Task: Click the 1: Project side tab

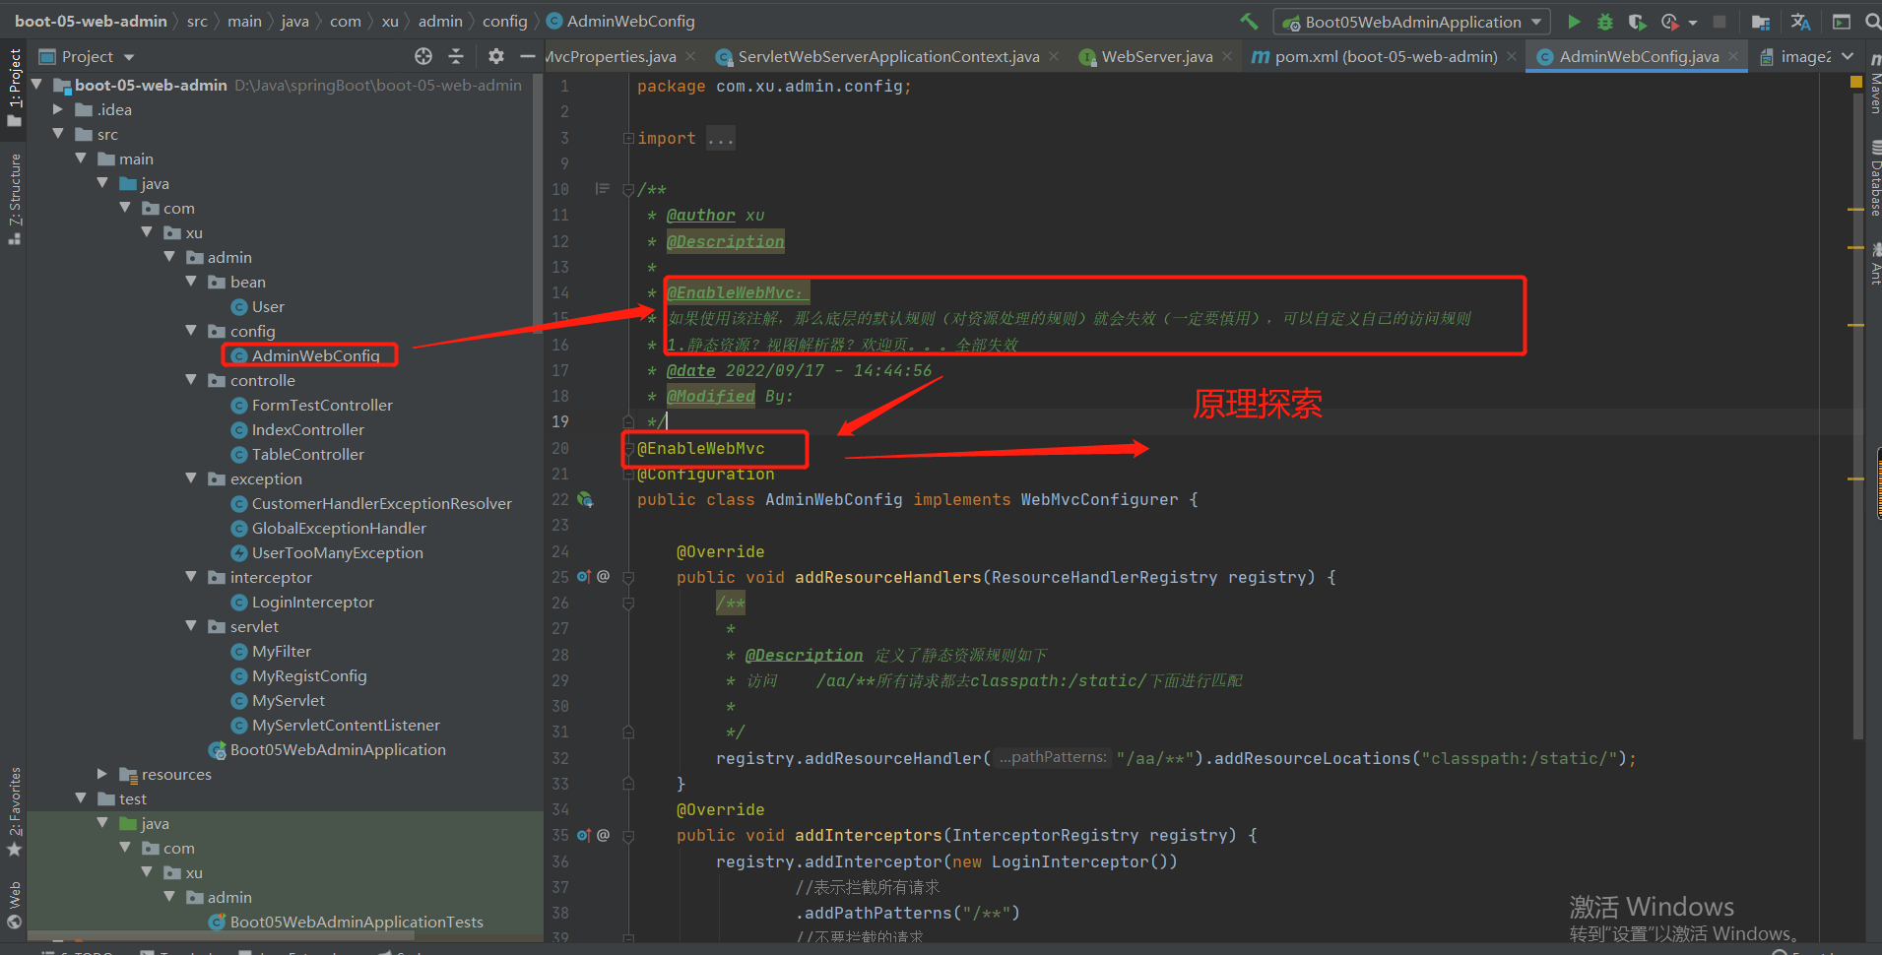Action: click(x=14, y=88)
